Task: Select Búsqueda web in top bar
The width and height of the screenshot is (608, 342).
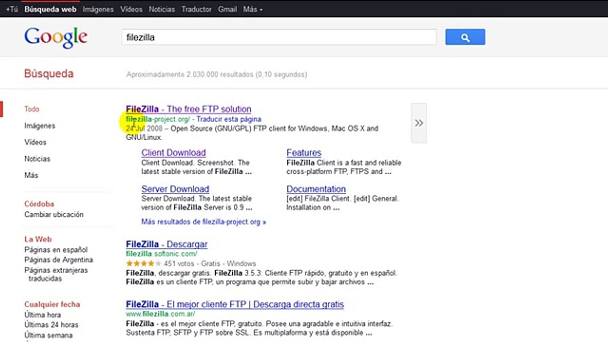Action: tap(50, 9)
